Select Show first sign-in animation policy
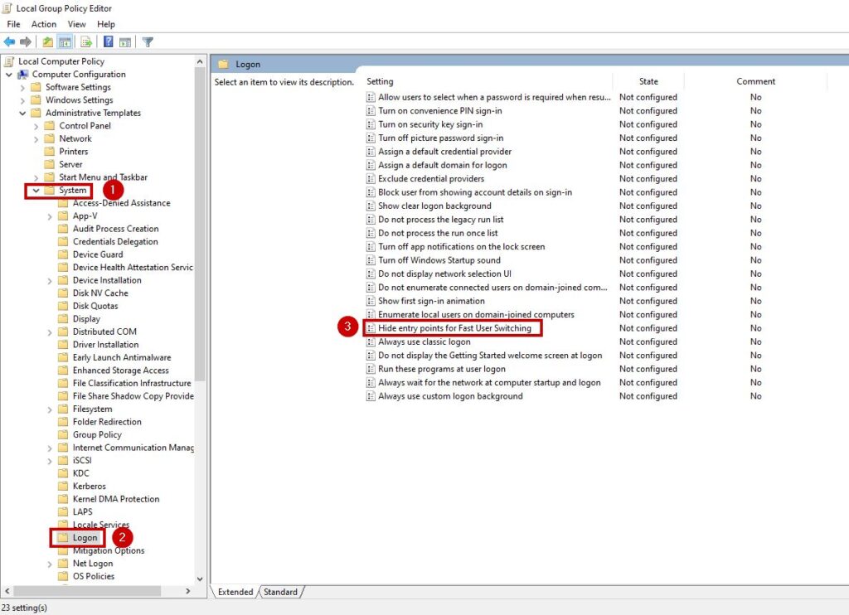The height and width of the screenshot is (615, 849). point(431,301)
